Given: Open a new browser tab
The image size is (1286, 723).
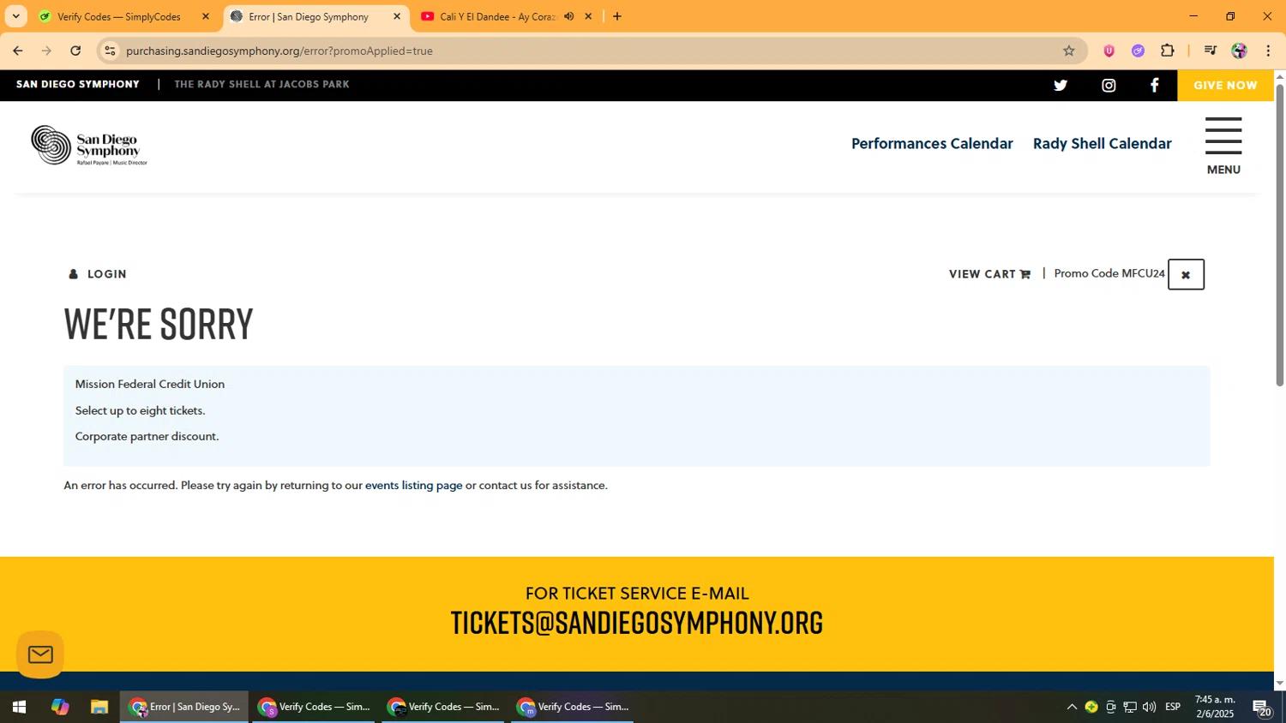Looking at the screenshot, I should click(x=617, y=16).
